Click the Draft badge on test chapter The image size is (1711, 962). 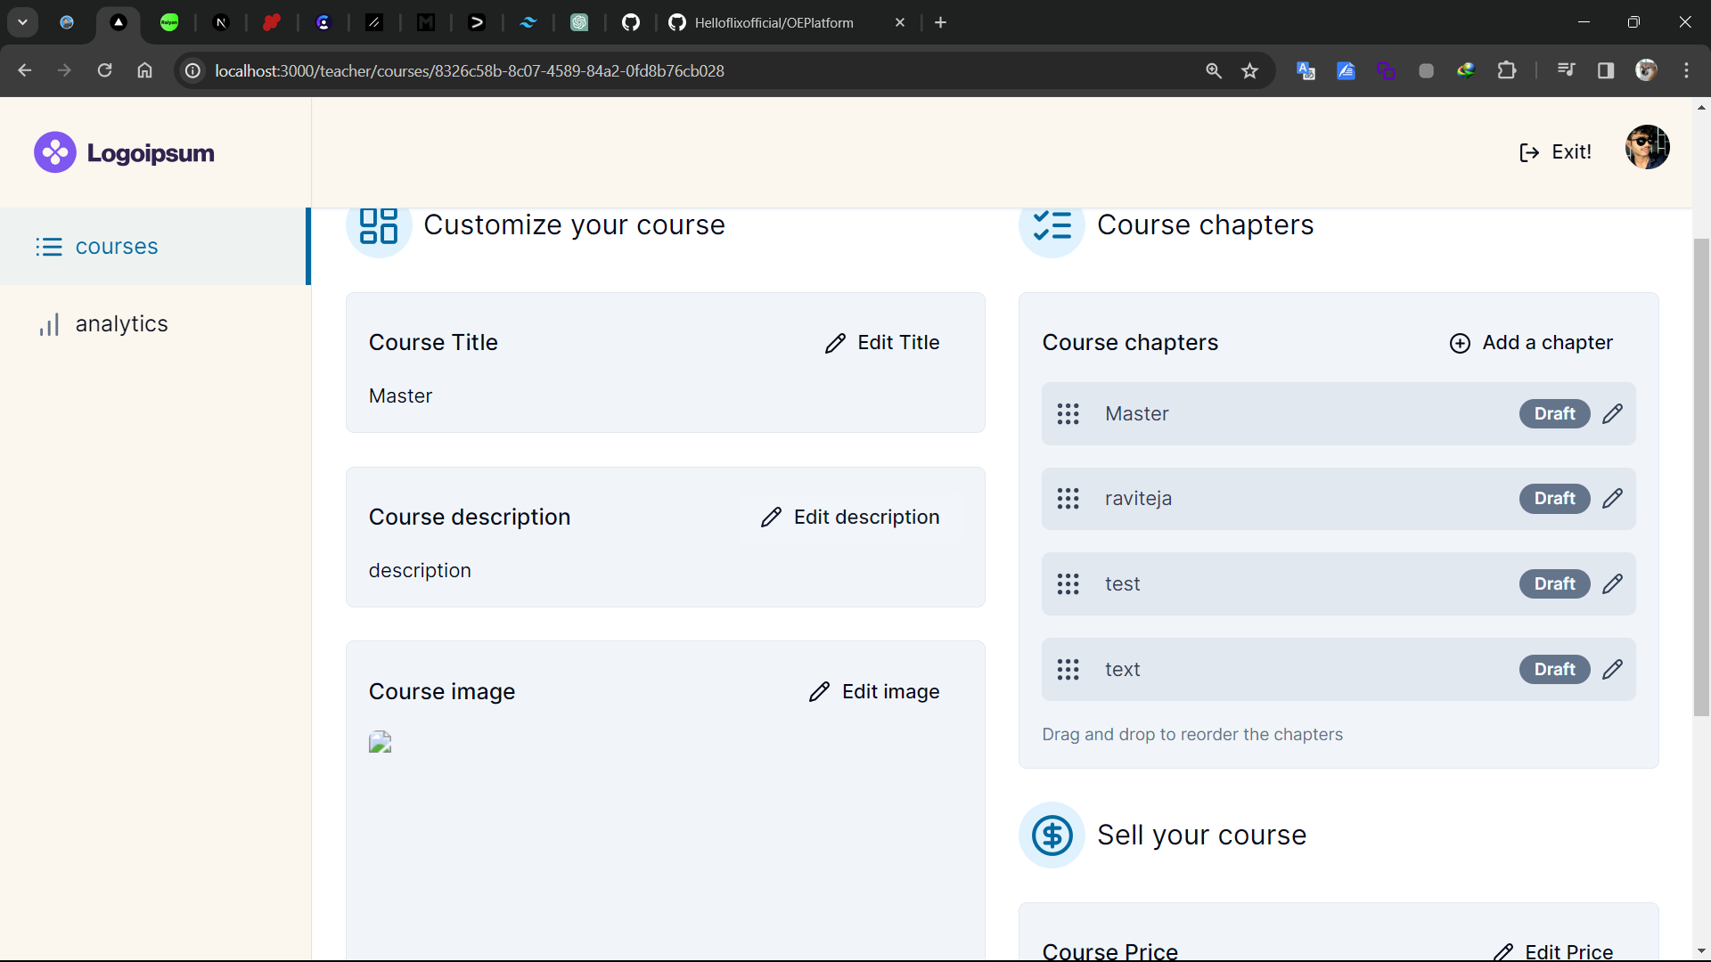pos(1554,584)
